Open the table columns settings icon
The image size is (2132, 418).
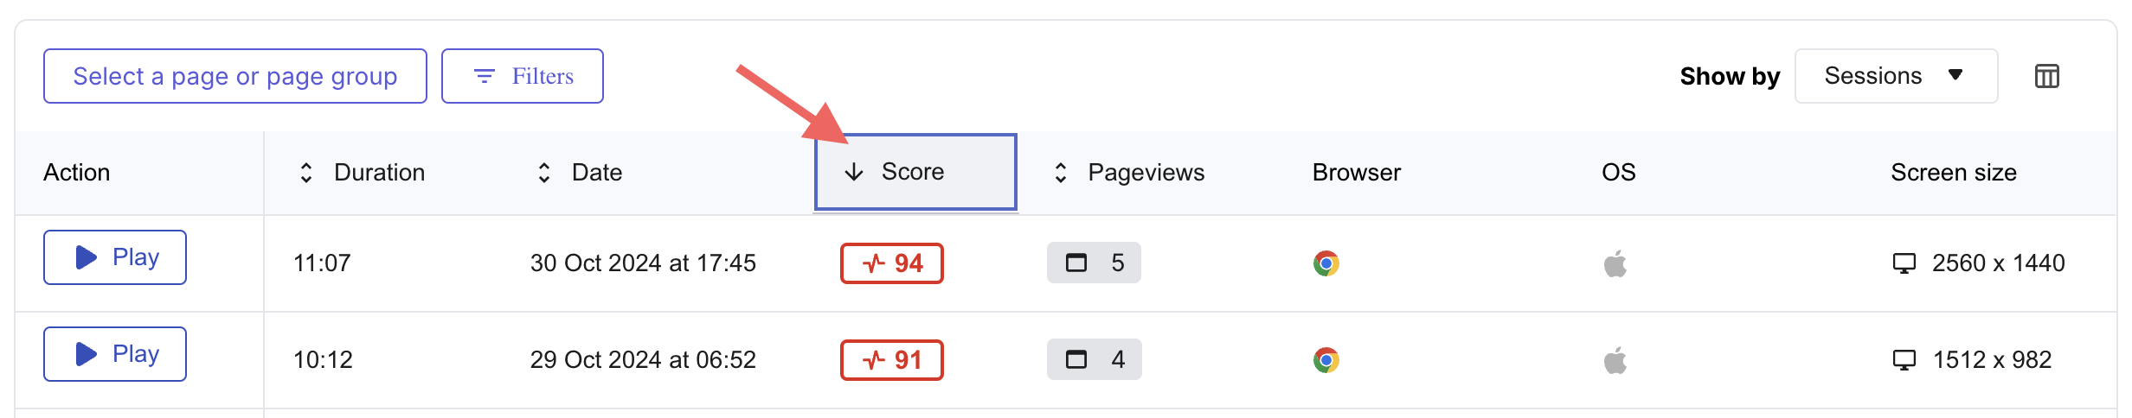point(2046,76)
